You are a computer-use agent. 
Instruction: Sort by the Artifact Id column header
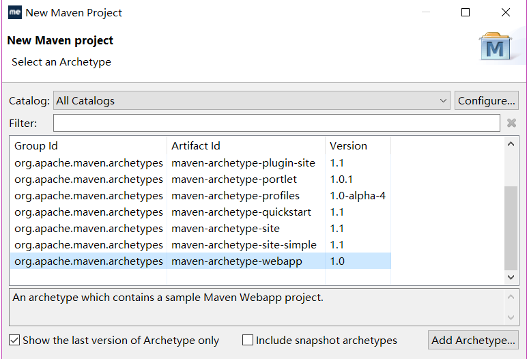246,146
